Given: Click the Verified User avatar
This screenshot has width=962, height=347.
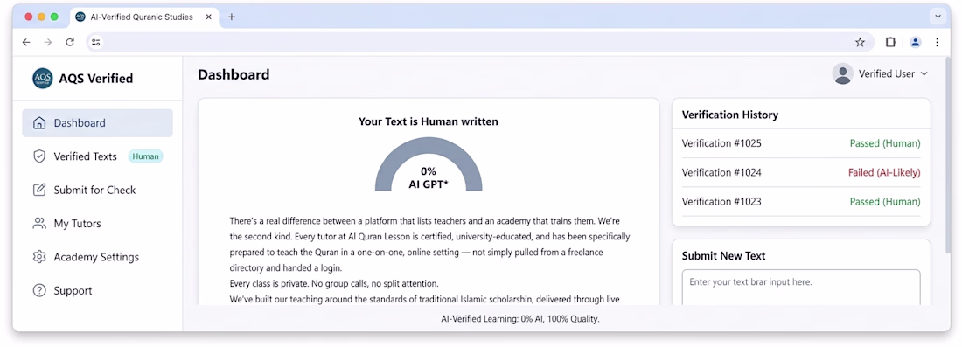Looking at the screenshot, I should point(842,73).
